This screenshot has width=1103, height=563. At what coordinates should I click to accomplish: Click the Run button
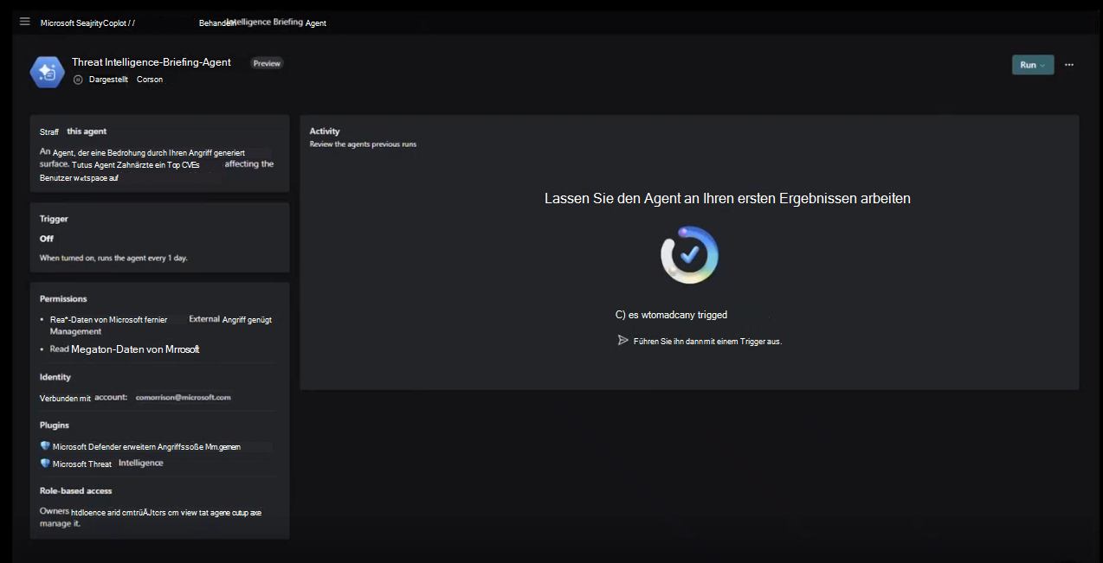pos(1029,64)
